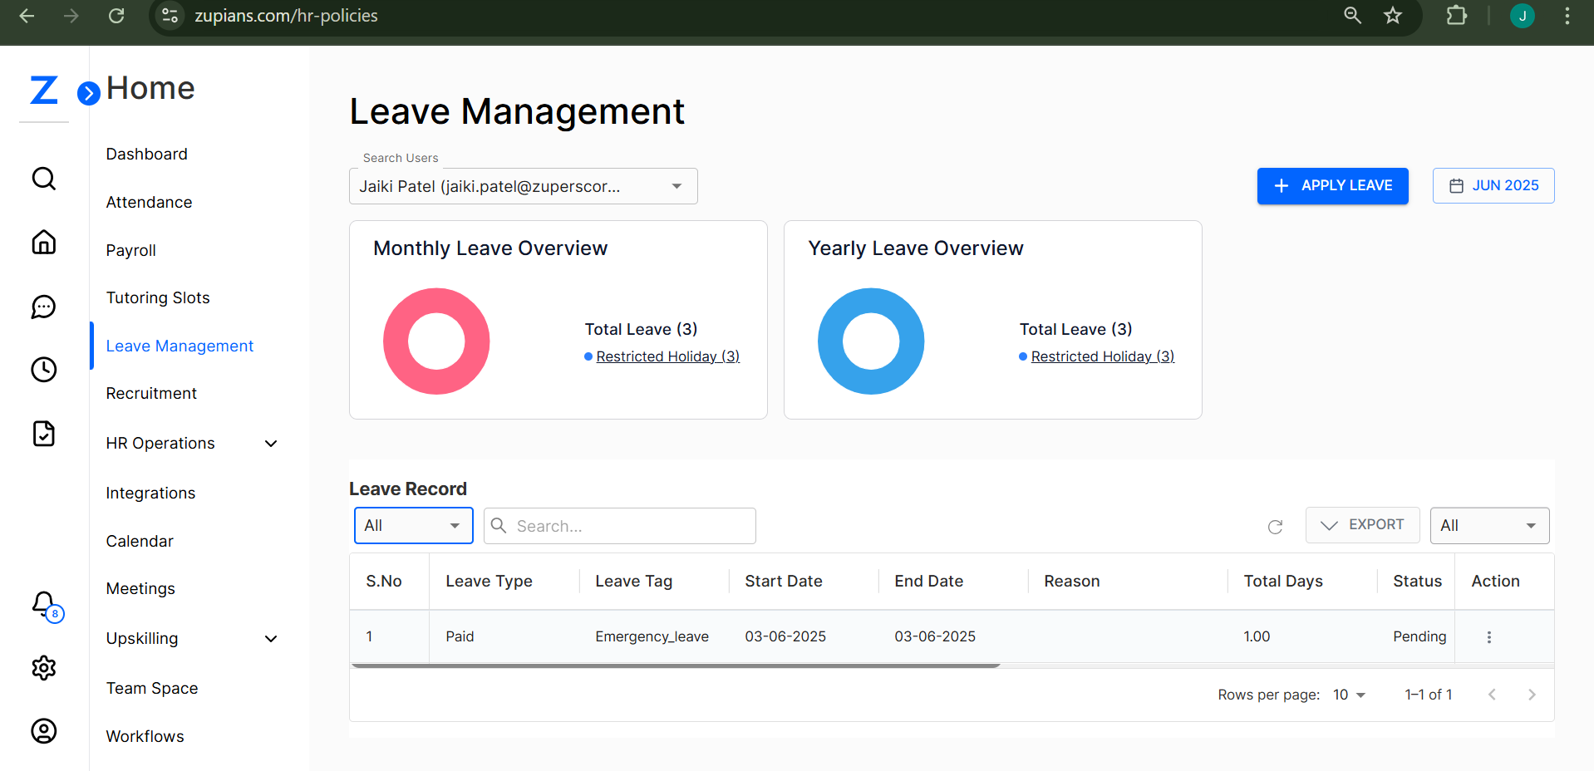This screenshot has height=771, width=1594.
Task: Open Restricted Holiday link under Monthly Leave Overview
Action: (667, 356)
